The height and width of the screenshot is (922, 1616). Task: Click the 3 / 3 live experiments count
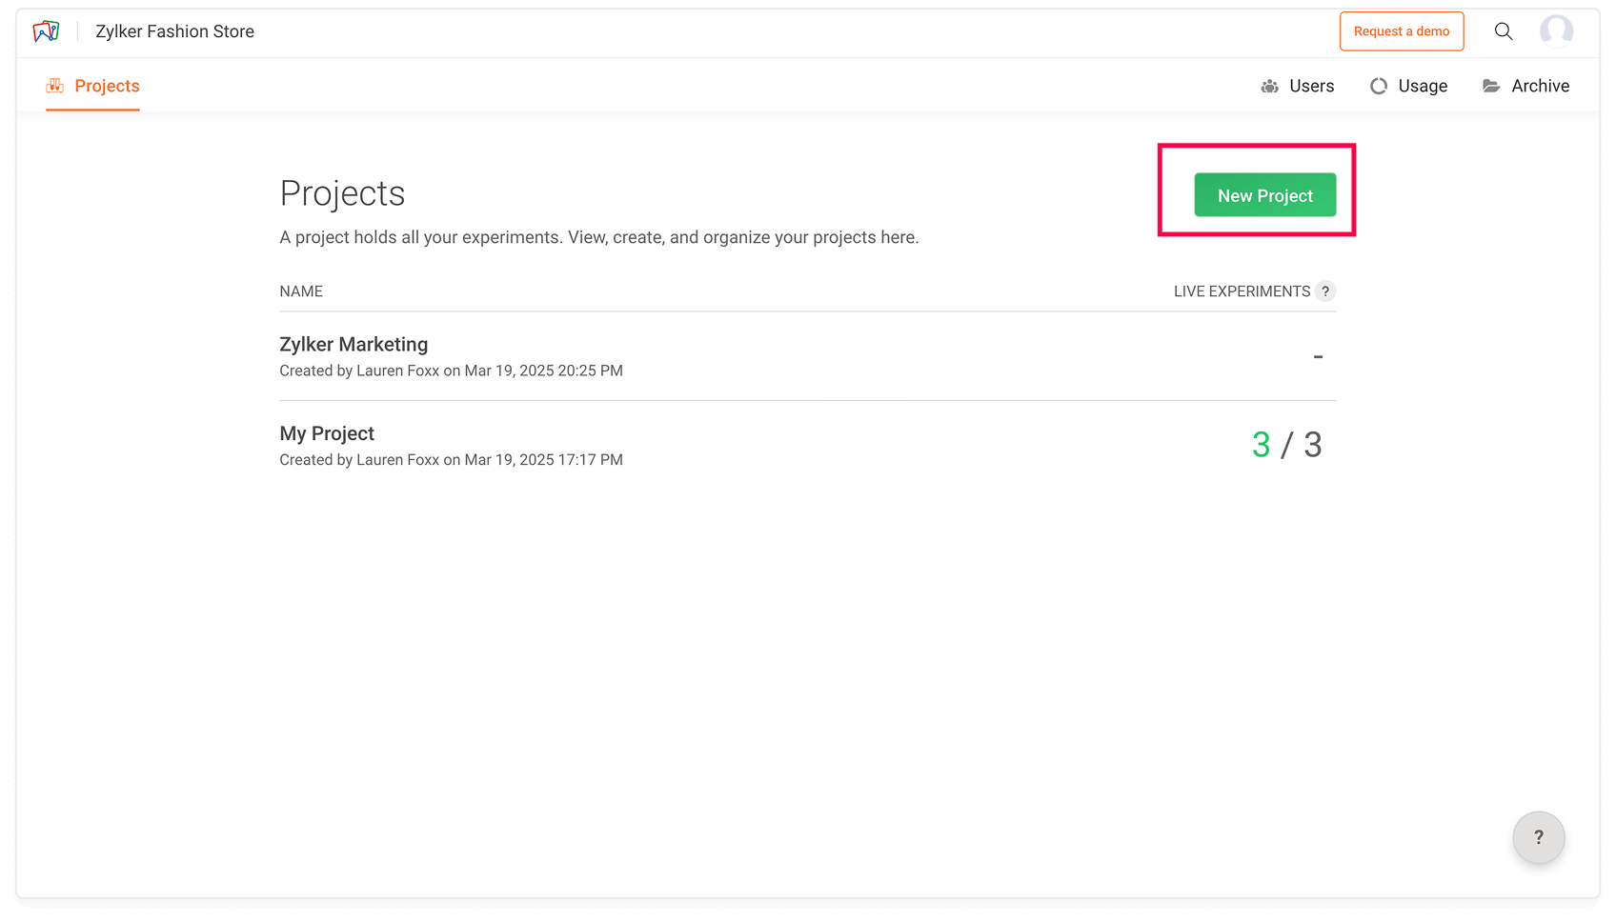[x=1286, y=445]
